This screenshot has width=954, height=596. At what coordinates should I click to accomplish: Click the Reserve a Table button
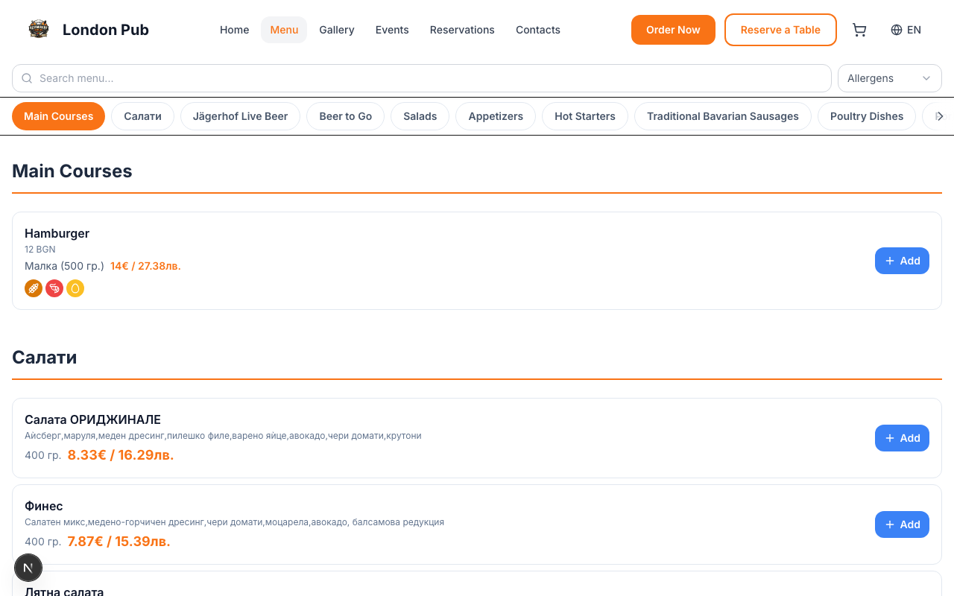(x=780, y=30)
